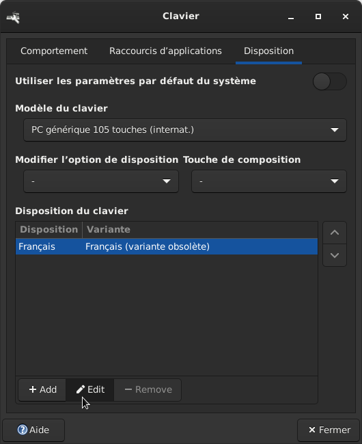Click the Variante column header
Viewport: 362px width, 444px height.
point(199,229)
